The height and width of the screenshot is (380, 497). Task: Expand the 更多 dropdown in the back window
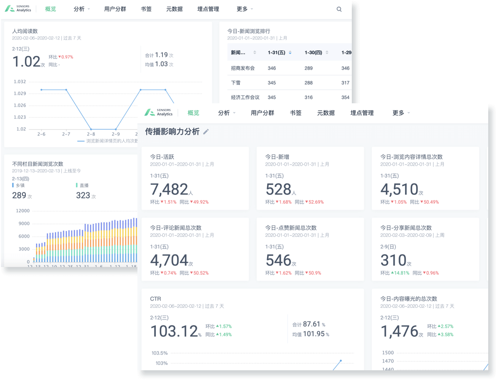(x=245, y=9)
